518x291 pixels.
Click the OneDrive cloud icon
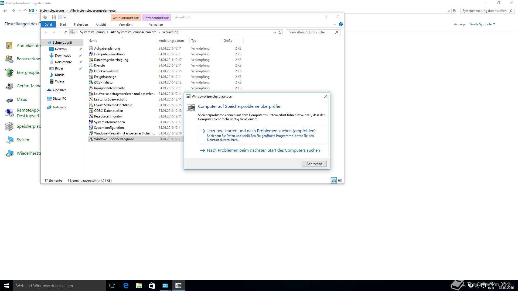tap(49, 90)
